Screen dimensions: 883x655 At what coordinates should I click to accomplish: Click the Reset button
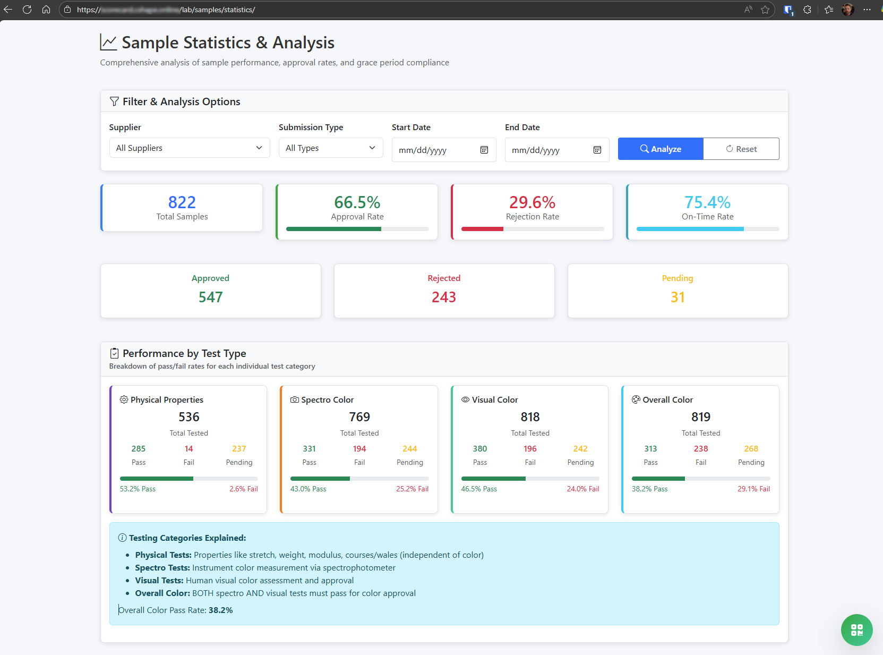[x=741, y=149]
